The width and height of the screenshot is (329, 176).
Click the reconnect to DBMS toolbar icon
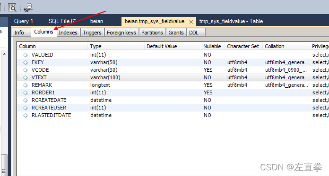click(x=28, y=8)
